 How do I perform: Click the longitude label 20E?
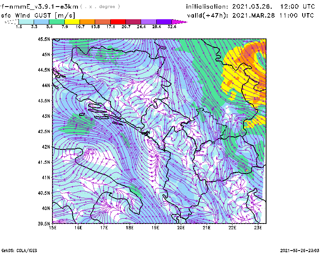[181, 228]
